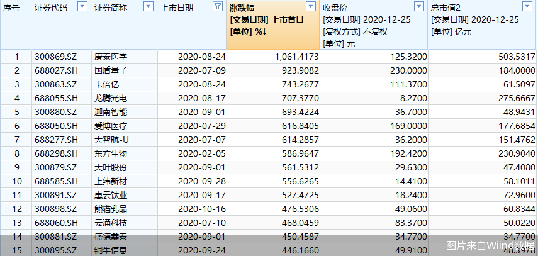
Task: Click market value 151.4762
Action: 517,140
